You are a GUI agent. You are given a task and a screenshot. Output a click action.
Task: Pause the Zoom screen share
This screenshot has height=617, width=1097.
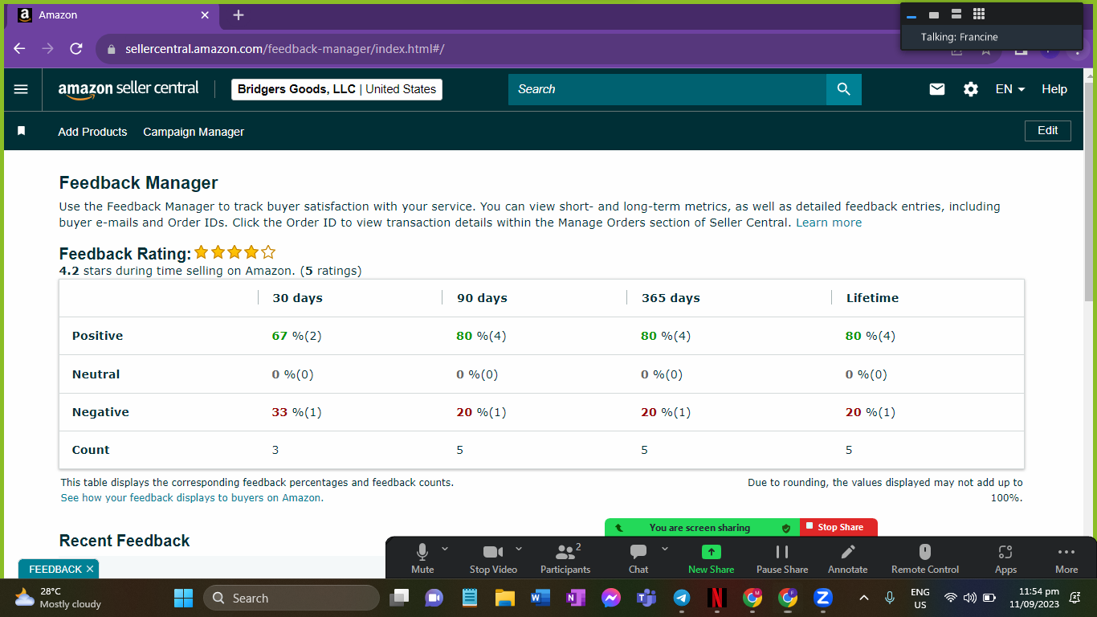click(x=782, y=558)
